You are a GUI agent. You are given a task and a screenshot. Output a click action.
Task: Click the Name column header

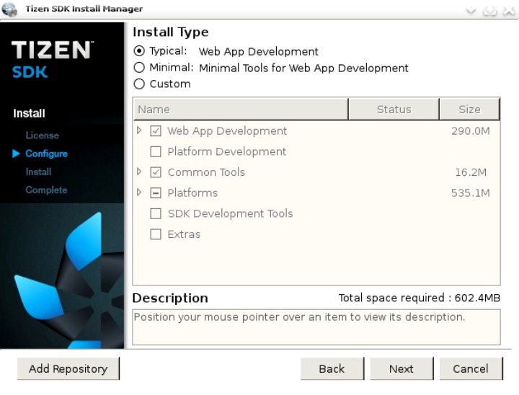pos(241,110)
